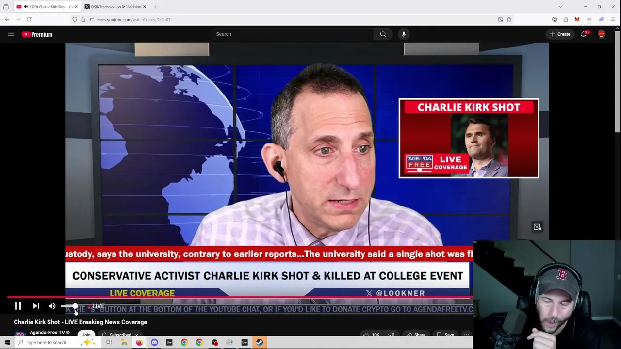Screen dimensions: 621x349
Task: Open the purple extension icon in toolbar
Action: pos(601,19)
